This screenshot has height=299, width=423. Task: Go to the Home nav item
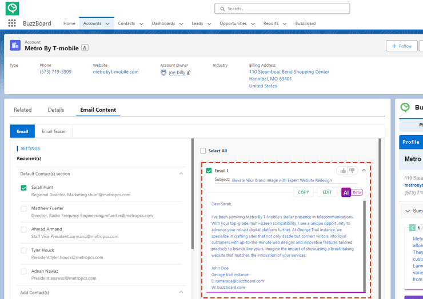(69, 23)
